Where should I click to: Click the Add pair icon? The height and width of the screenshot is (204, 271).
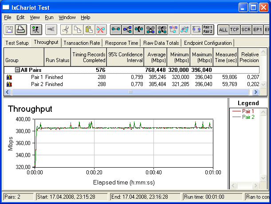[x=116, y=30]
